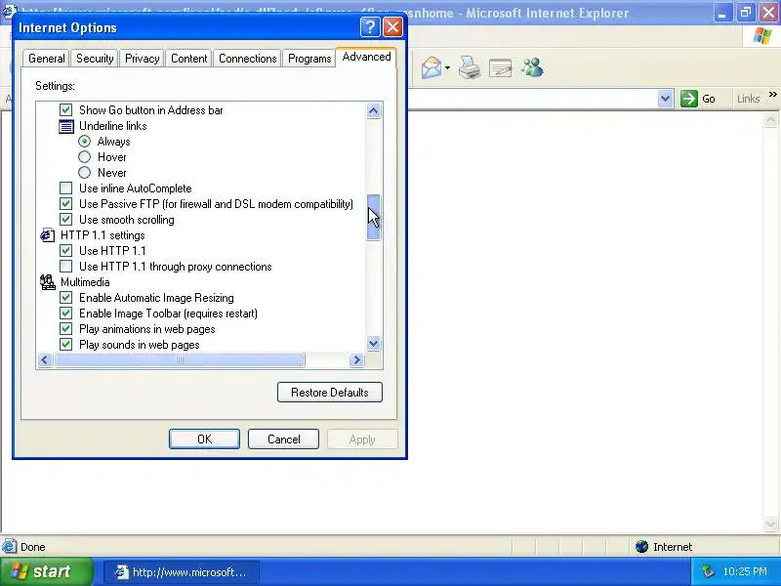This screenshot has height=586, width=781.
Task: Click the Restore Defaults button
Action: coord(330,393)
